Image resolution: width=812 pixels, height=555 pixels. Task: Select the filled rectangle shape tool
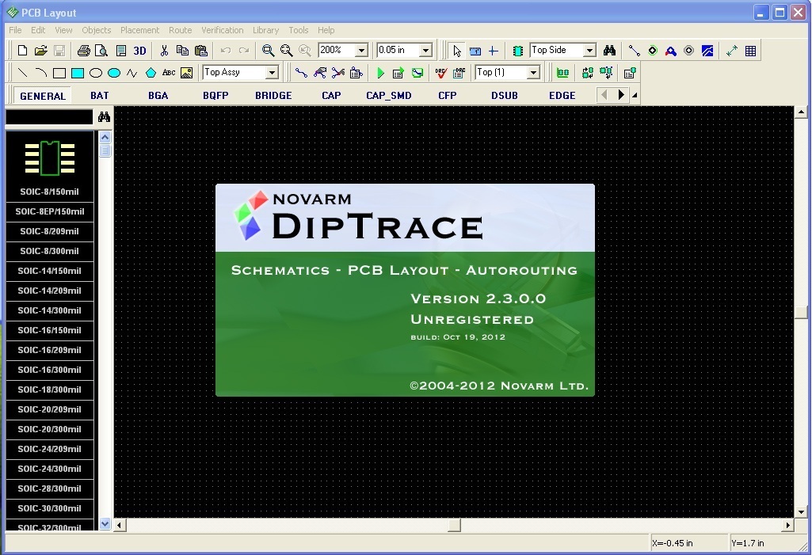(x=78, y=73)
